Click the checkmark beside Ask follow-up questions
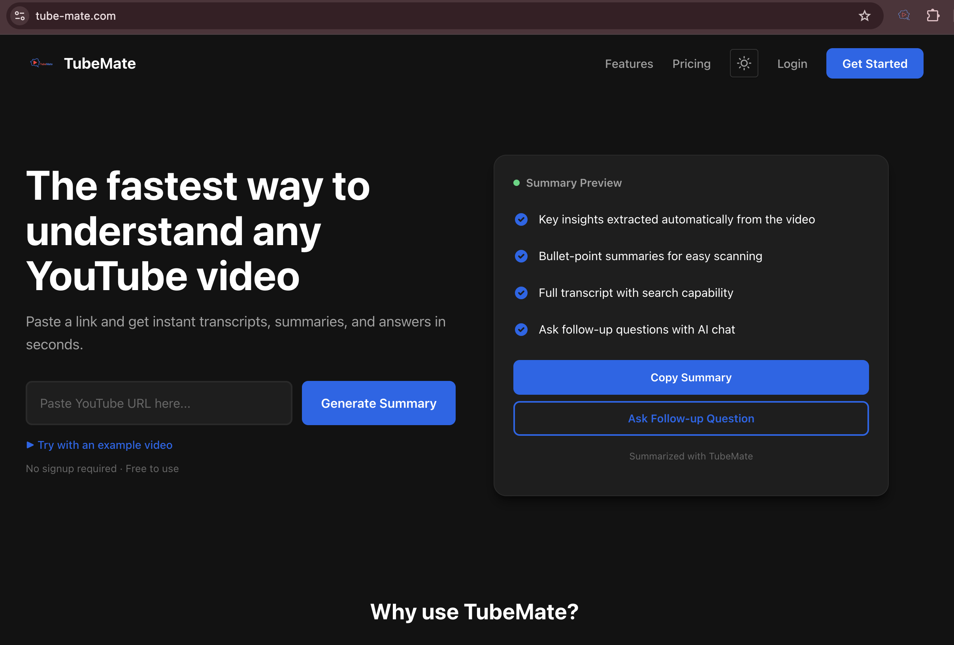Image resolution: width=954 pixels, height=645 pixels. click(x=521, y=330)
